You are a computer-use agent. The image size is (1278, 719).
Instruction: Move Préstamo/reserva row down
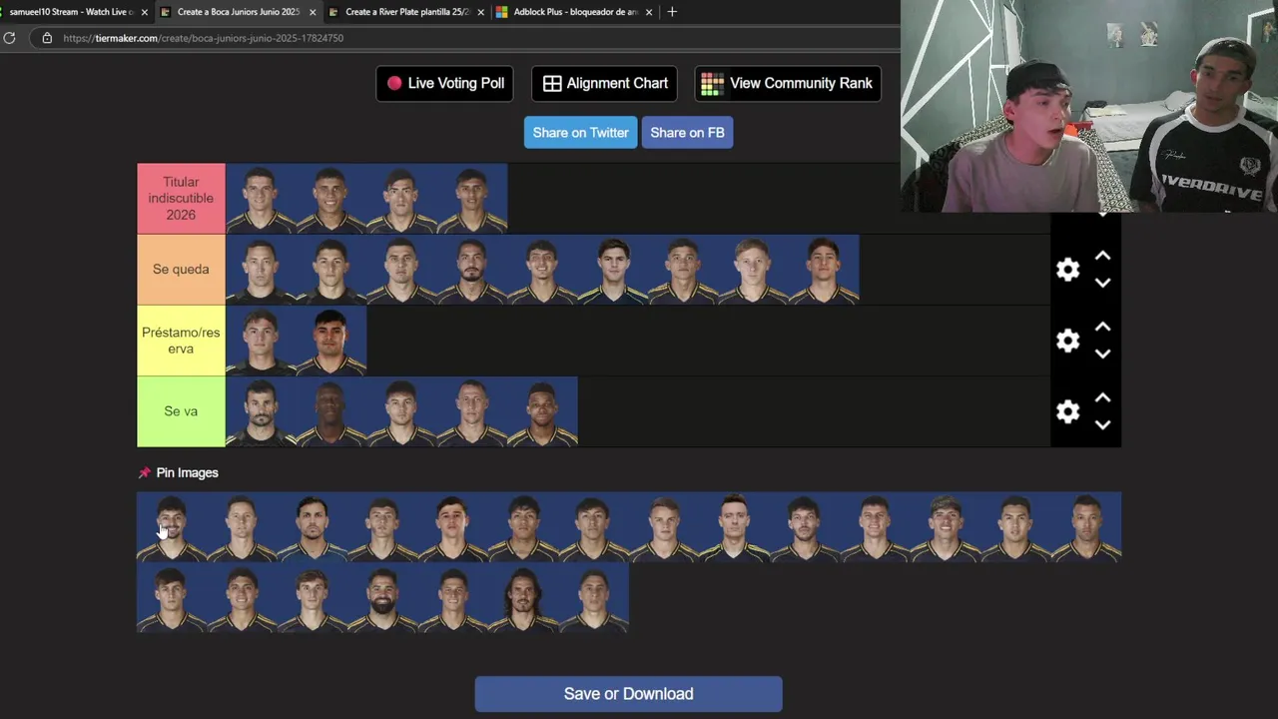[1102, 354]
